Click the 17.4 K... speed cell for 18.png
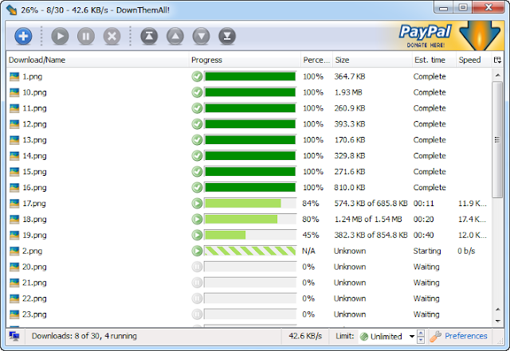The width and height of the screenshot is (510, 351). click(472, 220)
